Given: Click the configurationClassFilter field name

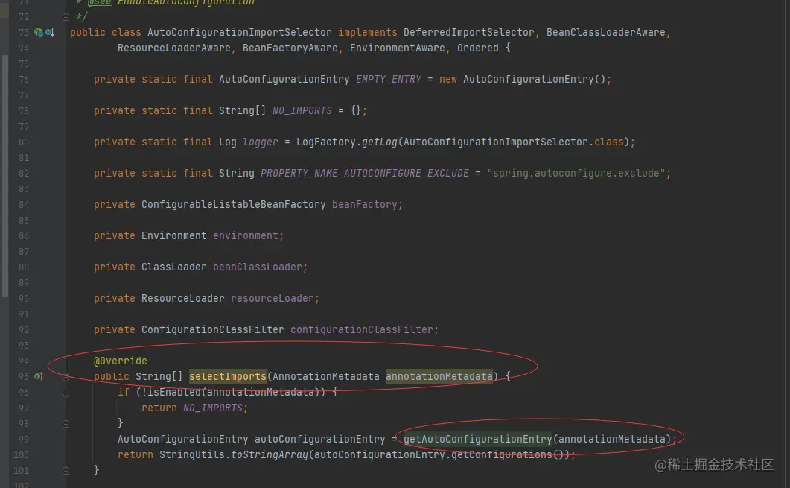Looking at the screenshot, I should 361,329.
